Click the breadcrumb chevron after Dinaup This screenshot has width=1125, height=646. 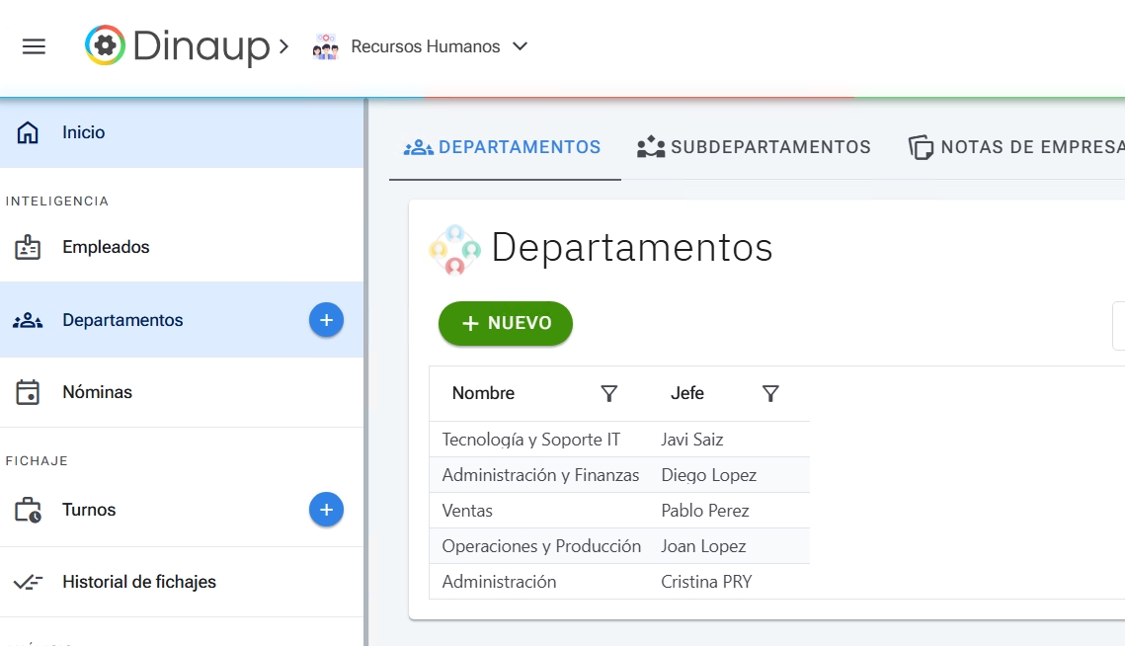pos(284,46)
